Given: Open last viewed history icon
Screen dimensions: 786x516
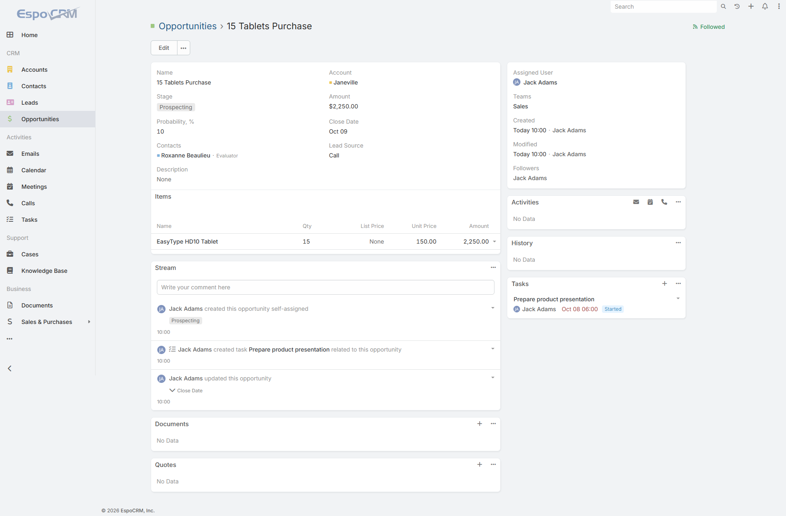Looking at the screenshot, I should tap(737, 7).
